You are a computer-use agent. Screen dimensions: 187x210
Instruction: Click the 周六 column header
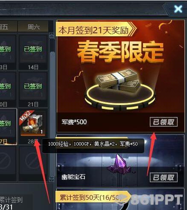pos(33,27)
